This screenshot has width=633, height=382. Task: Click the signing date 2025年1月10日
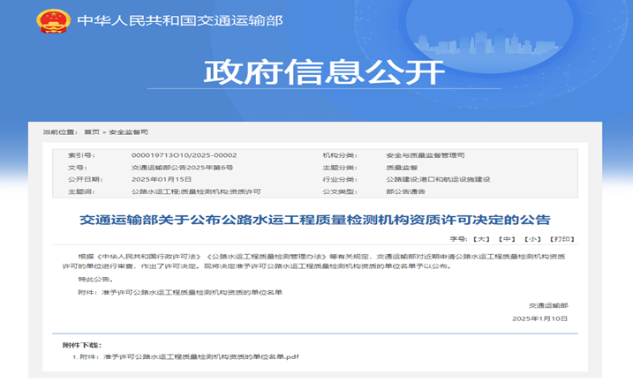click(x=540, y=318)
